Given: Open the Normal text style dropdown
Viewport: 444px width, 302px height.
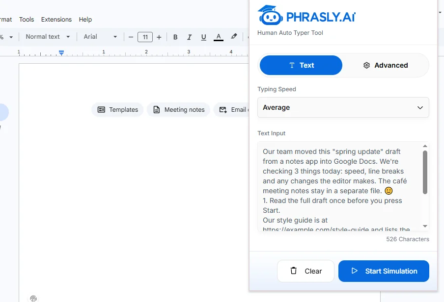Looking at the screenshot, I should point(48,37).
